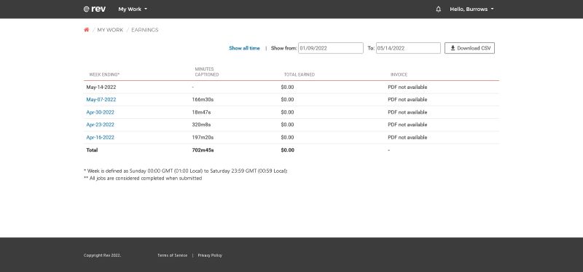Open the Hello, Burrows account dropdown
Screen dimensions: 583x272
point(472,9)
